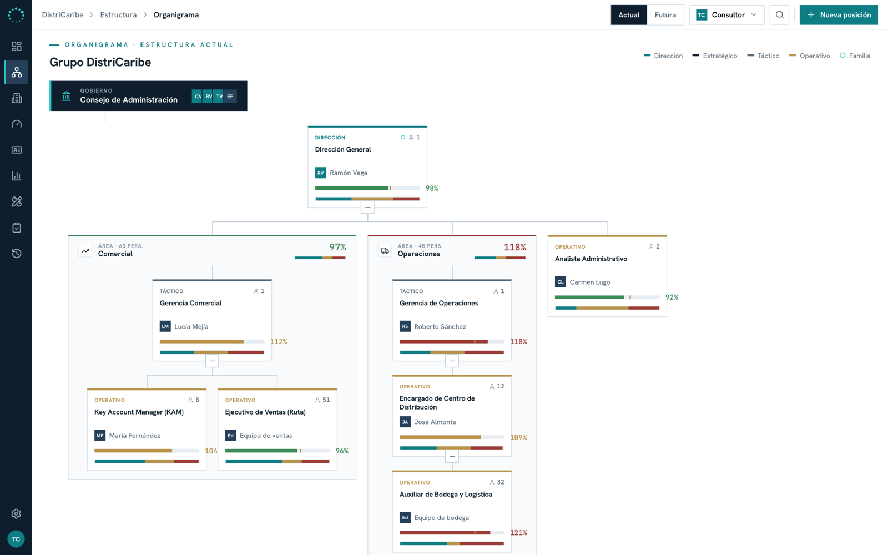This screenshot has width=888, height=555.
Task: Click the Operaciones area truck icon
Action: [385, 251]
